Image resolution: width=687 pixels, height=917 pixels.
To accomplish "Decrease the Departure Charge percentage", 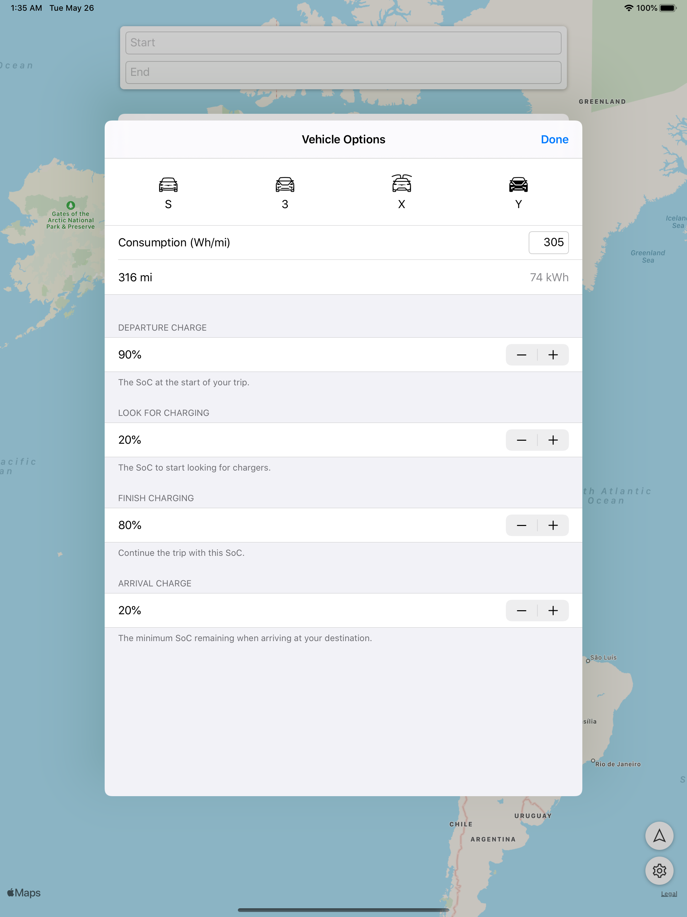I will [x=522, y=355].
